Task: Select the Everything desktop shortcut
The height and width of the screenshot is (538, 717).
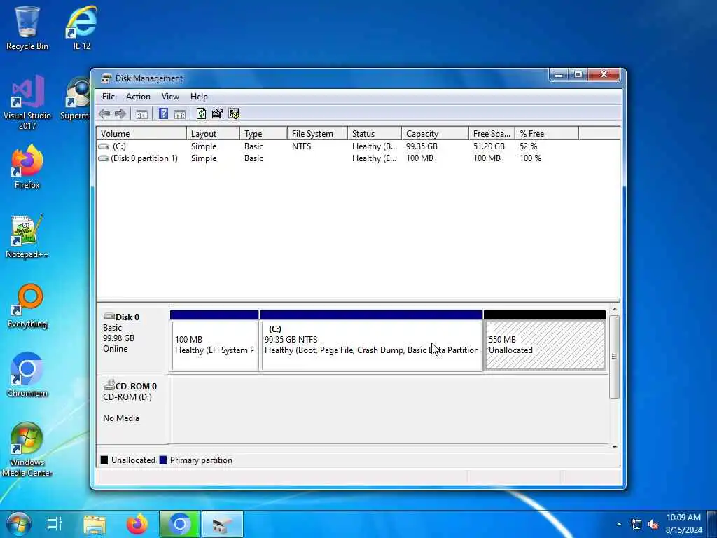Action: [27, 306]
